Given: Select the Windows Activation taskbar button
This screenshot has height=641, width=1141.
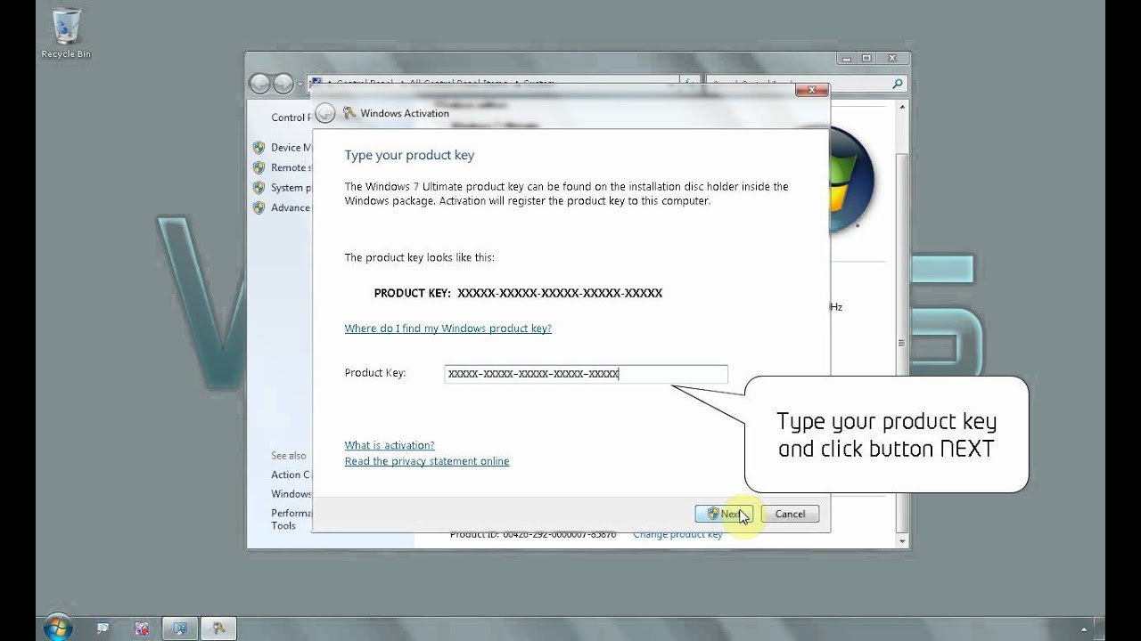Looking at the screenshot, I should click(x=218, y=628).
